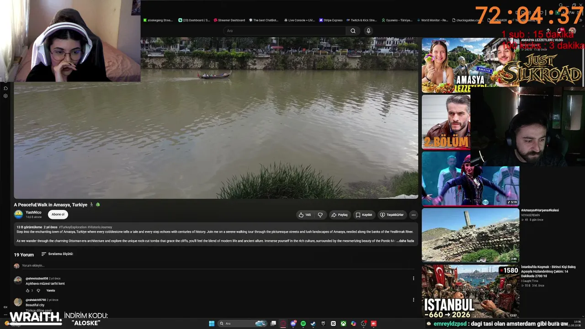This screenshot has width=585, height=329.
Task: Open the "Amasya Lezzetleri" vlog thumbnail
Action: 470,65
